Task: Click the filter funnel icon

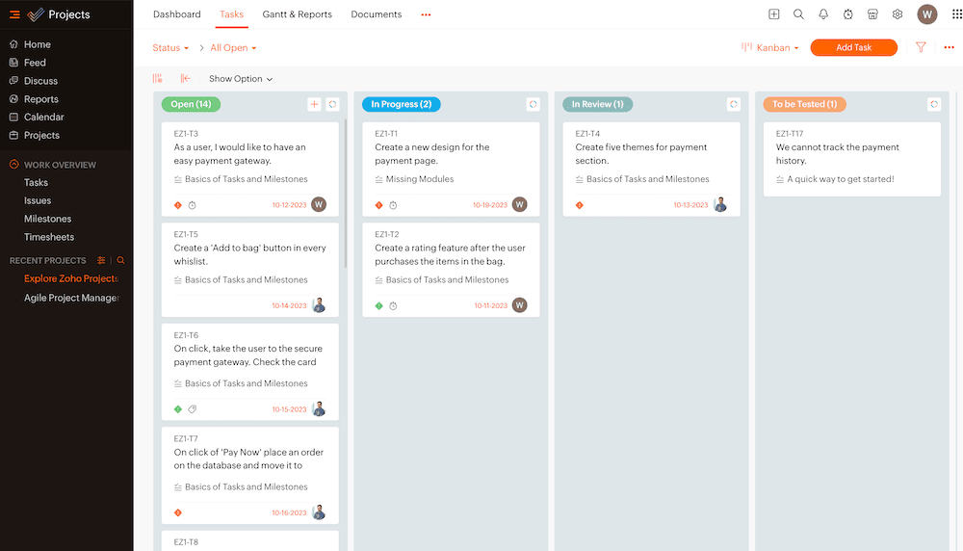Action: [921, 47]
